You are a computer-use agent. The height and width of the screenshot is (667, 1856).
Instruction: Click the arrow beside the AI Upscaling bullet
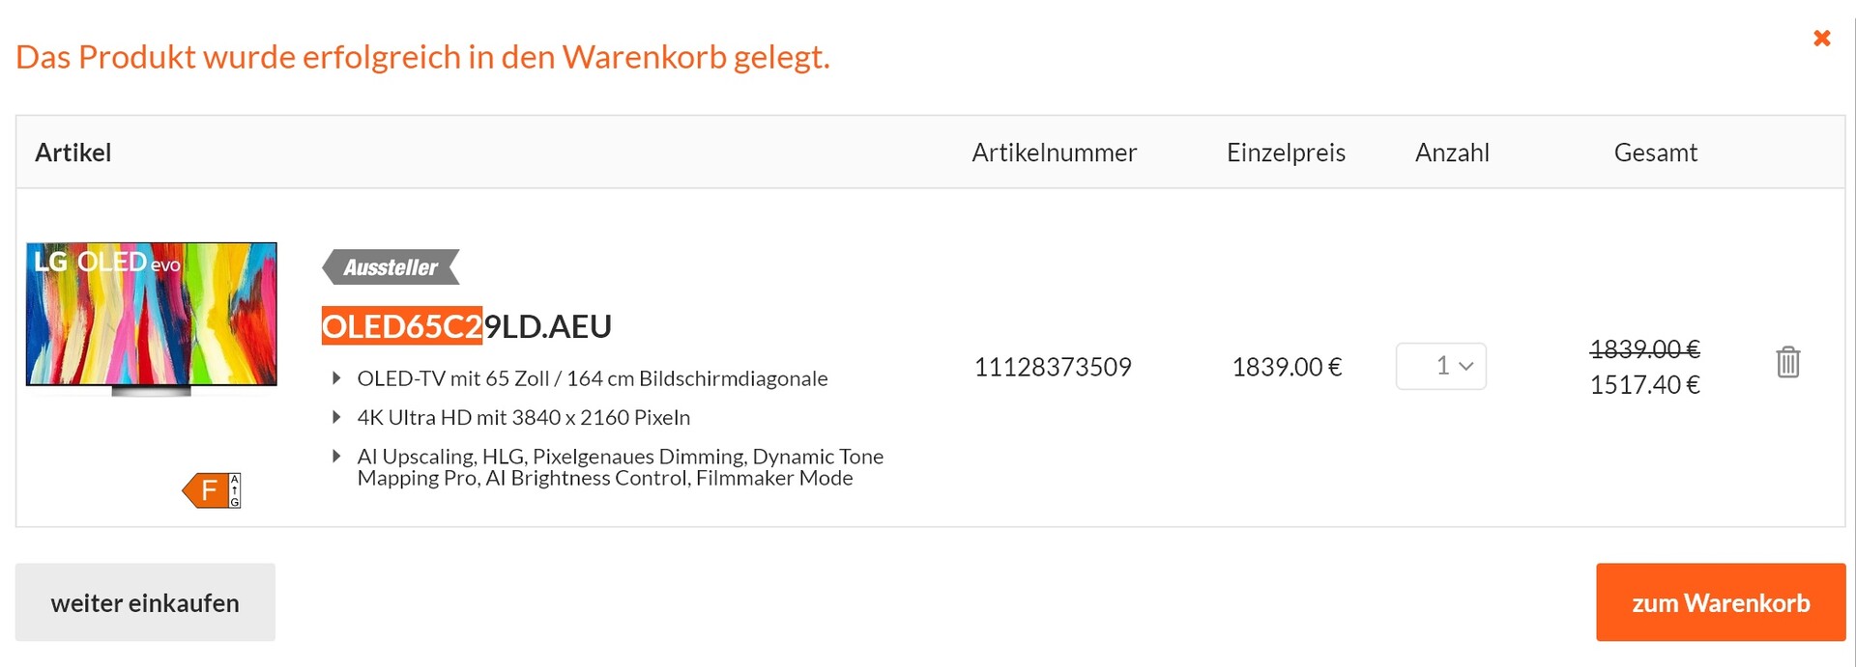click(336, 456)
